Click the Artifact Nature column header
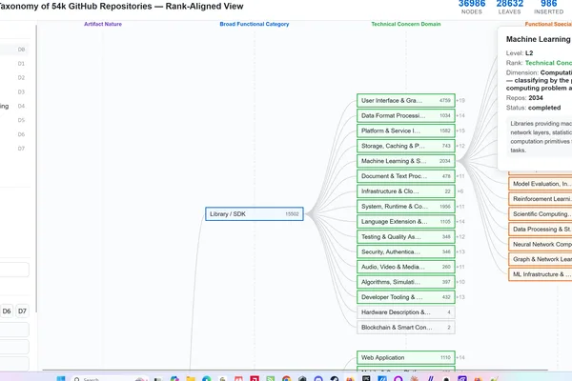Viewport: 572px width, 381px height. [103, 24]
